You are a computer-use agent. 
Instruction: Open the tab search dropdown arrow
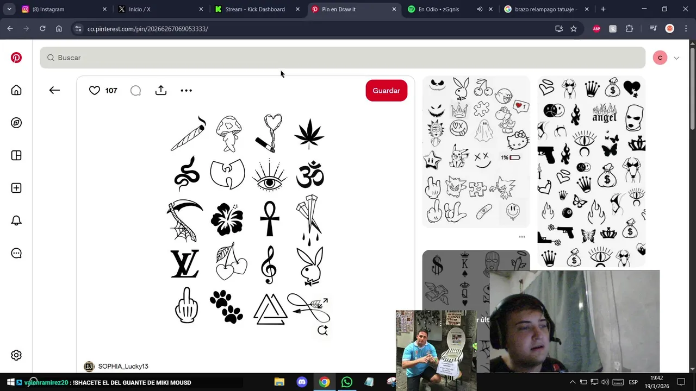[x=9, y=9]
